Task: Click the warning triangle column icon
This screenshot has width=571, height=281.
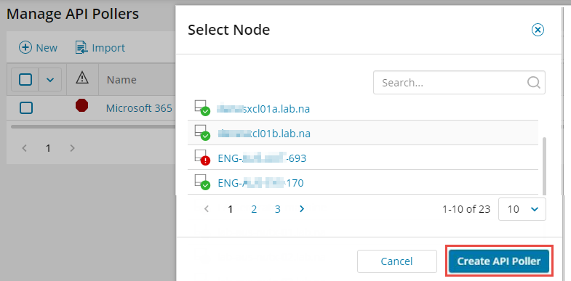Action: (82, 77)
